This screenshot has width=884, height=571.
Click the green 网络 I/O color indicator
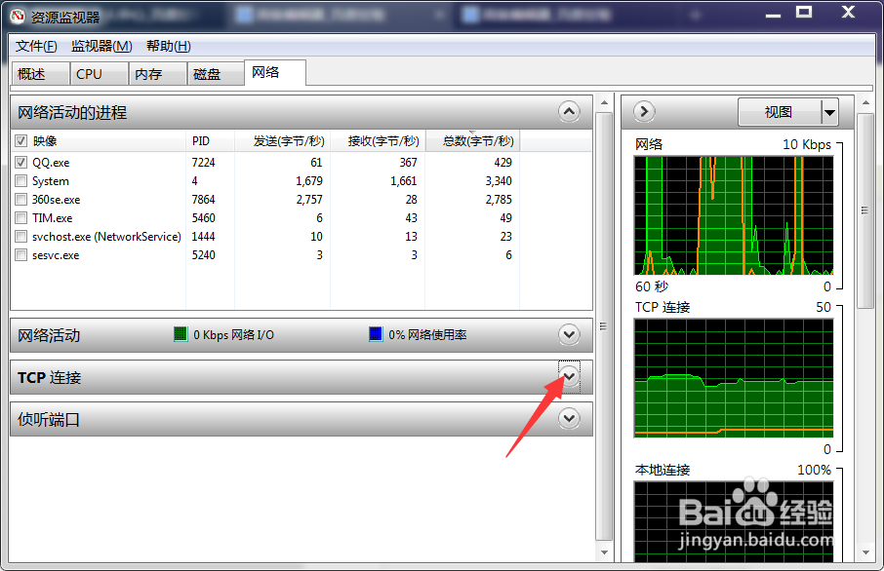181,334
